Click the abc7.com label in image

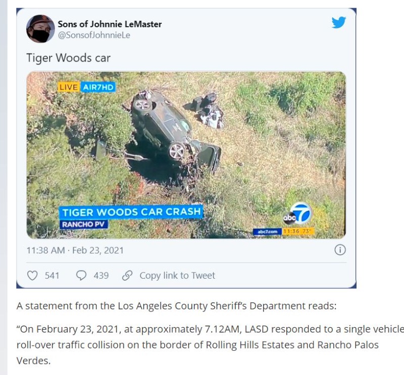point(268,232)
